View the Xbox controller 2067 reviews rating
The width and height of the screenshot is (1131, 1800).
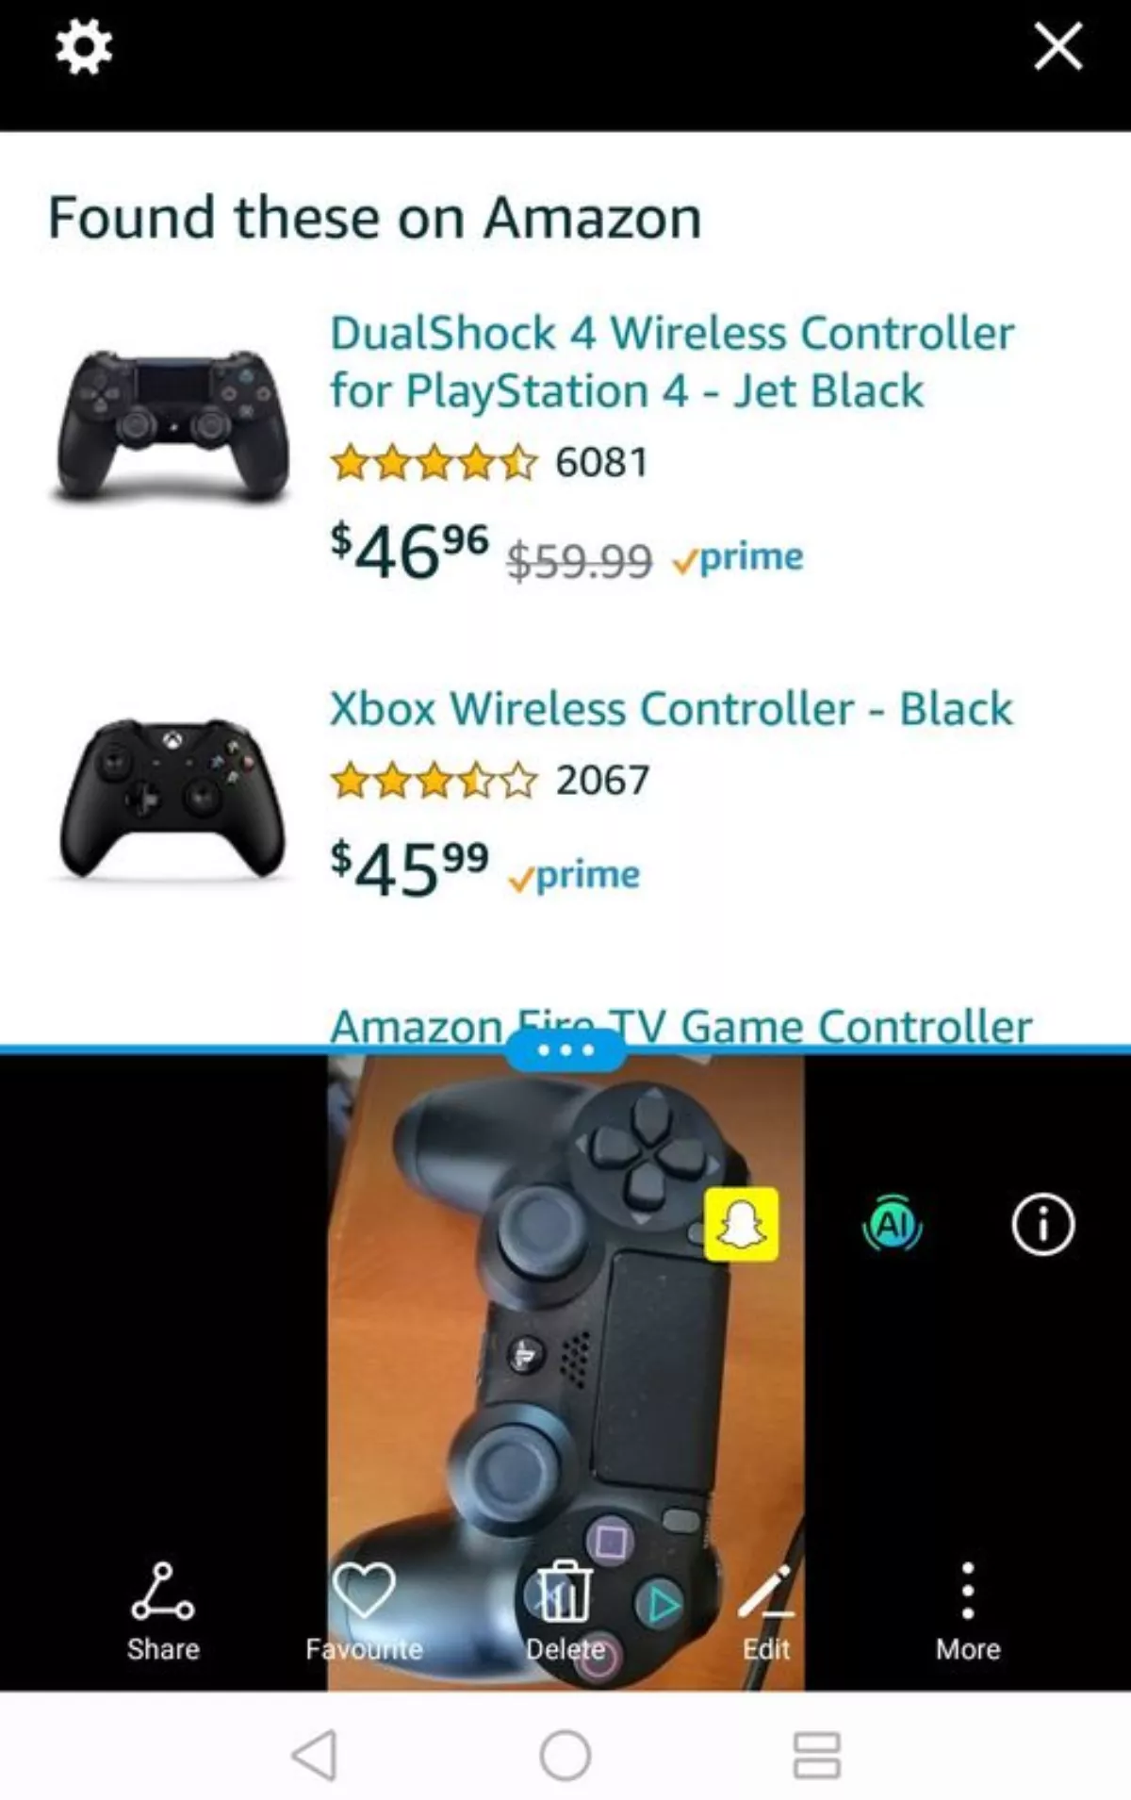pyautogui.click(x=489, y=780)
